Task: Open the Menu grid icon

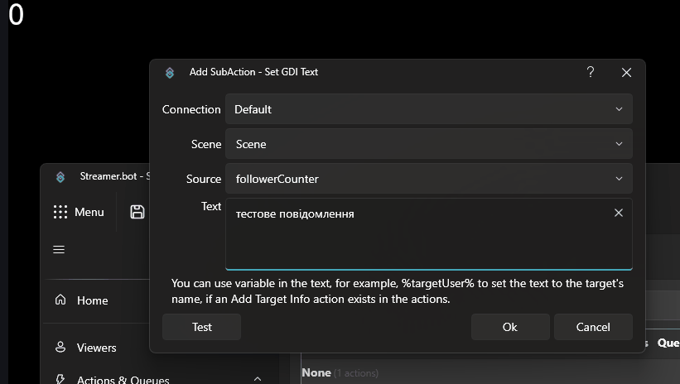Action: (x=60, y=212)
